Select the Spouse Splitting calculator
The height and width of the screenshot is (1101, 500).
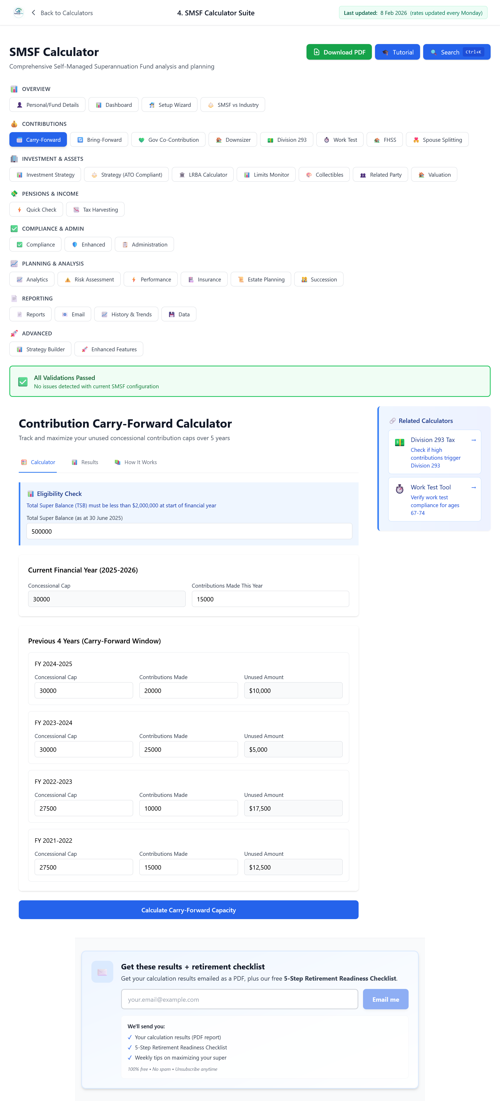(437, 139)
